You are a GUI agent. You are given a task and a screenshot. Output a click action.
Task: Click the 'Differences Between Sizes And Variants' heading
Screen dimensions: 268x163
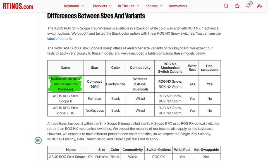pos(96,16)
